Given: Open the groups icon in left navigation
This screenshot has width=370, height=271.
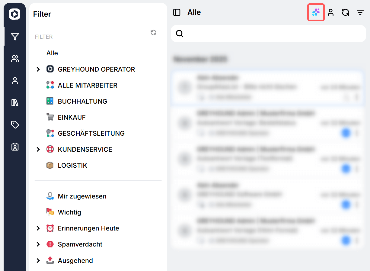Looking at the screenshot, I should [x=15, y=59].
